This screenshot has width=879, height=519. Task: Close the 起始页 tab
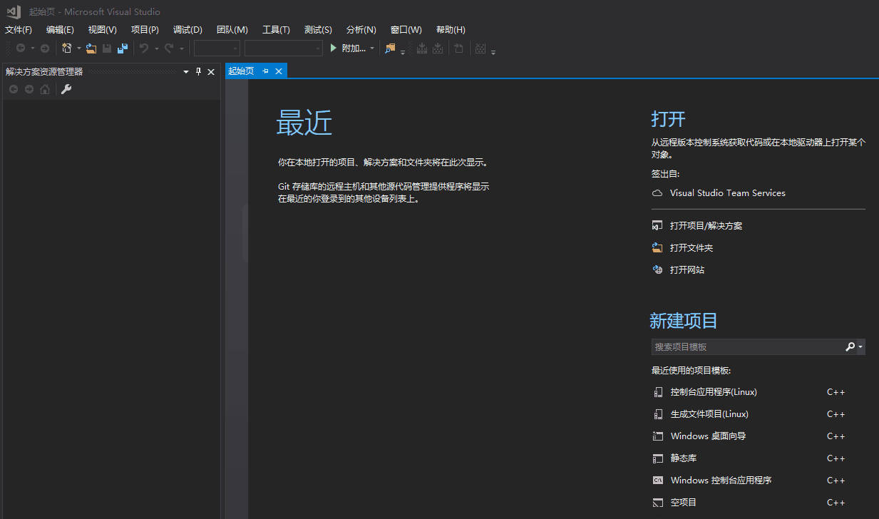click(279, 71)
